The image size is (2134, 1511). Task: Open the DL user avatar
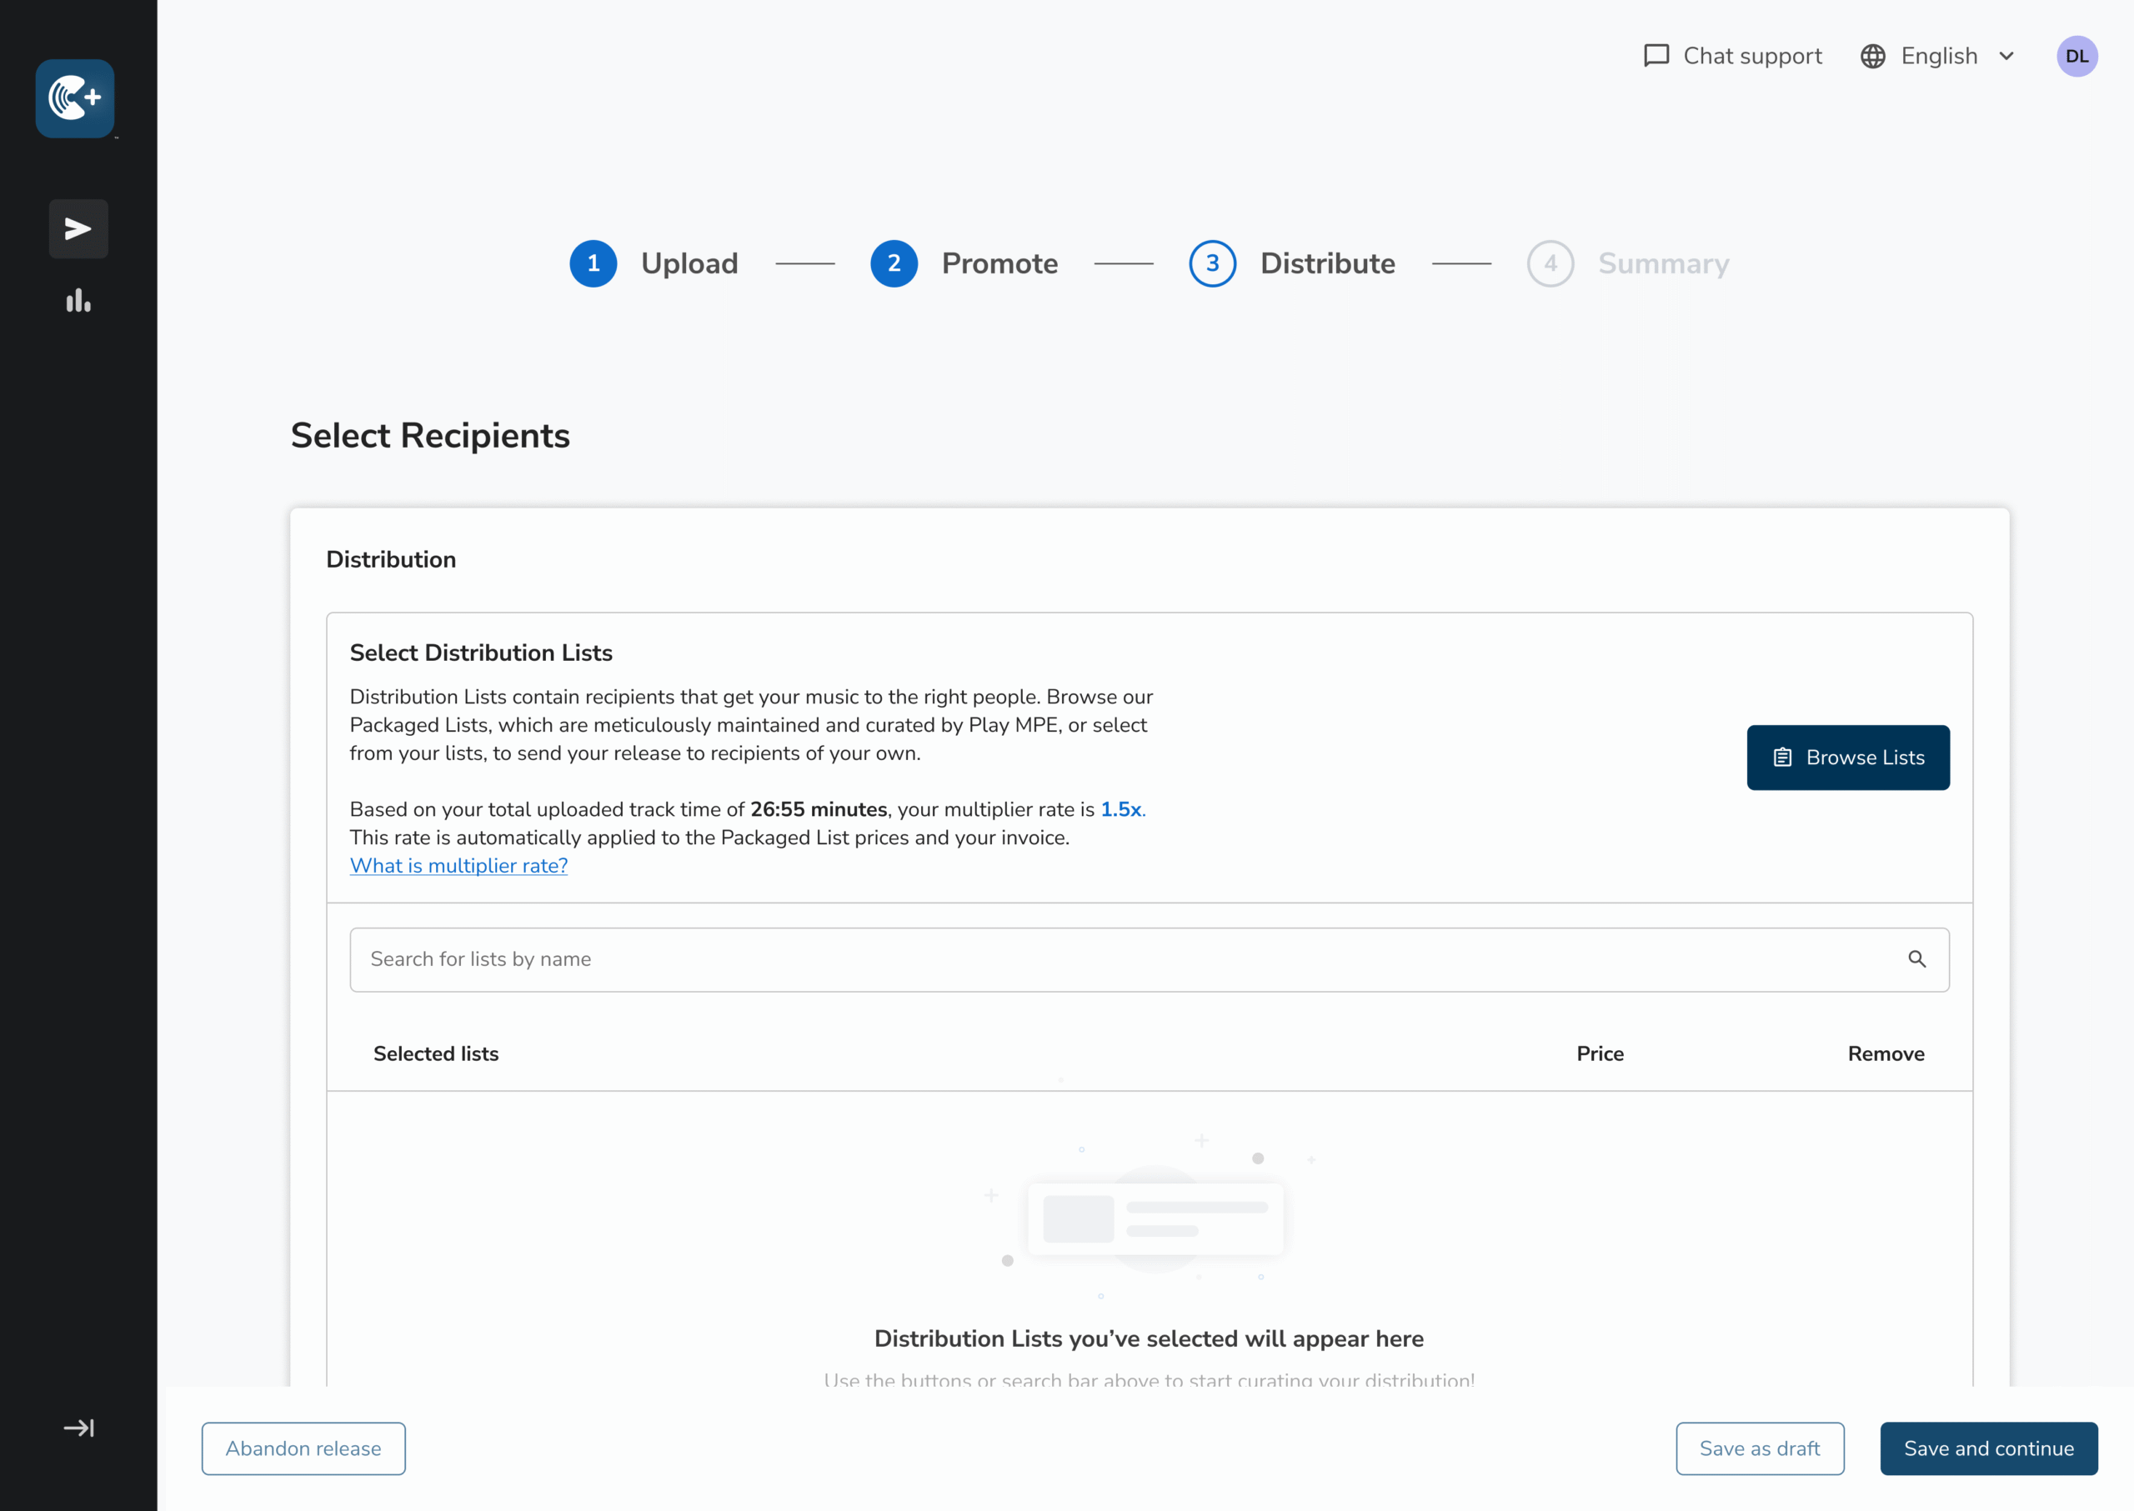click(2076, 56)
